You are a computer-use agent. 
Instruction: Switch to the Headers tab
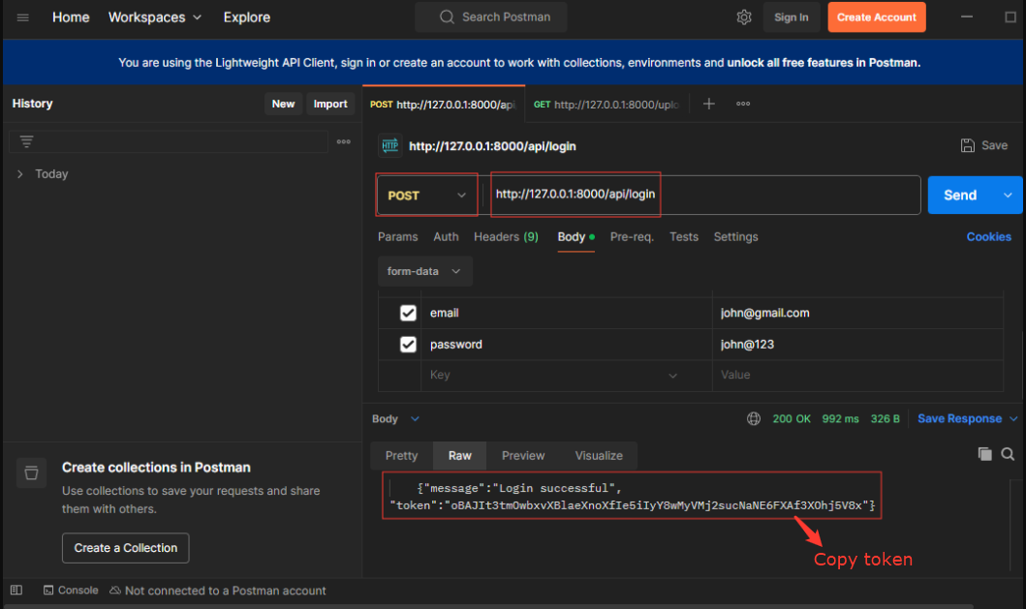[505, 236]
